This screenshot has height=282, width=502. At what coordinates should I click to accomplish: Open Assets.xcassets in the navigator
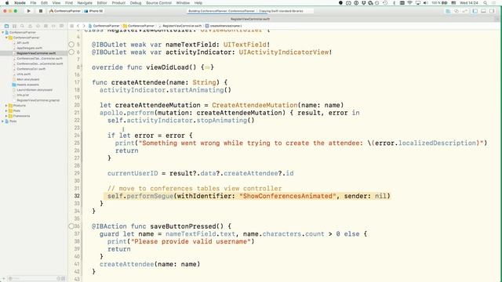(x=27, y=85)
